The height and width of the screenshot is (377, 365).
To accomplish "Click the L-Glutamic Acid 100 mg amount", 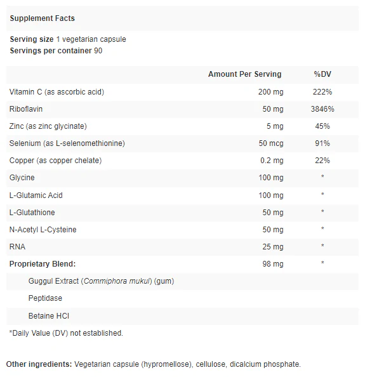I will click(x=271, y=195).
